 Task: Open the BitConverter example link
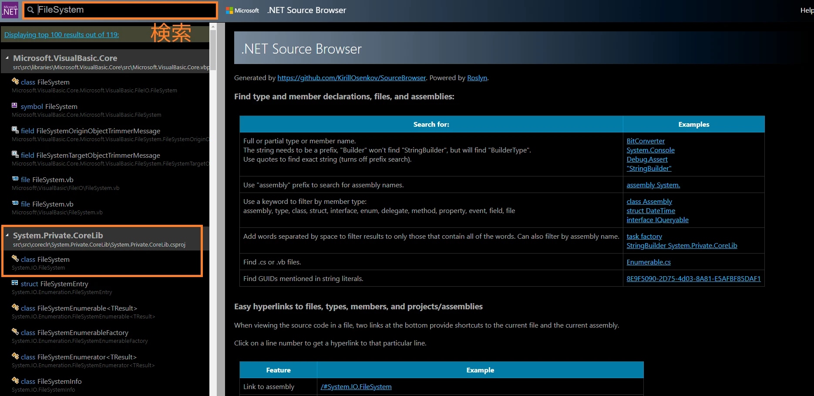(646, 141)
